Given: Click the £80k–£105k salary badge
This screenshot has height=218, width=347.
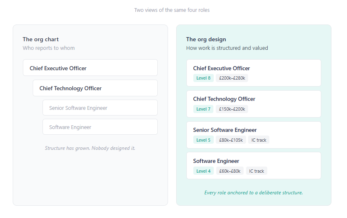Looking at the screenshot, I should point(231,140).
